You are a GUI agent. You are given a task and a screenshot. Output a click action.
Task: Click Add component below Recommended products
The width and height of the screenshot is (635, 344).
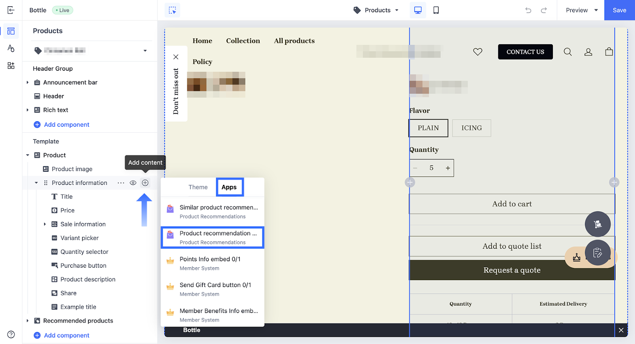(62, 335)
